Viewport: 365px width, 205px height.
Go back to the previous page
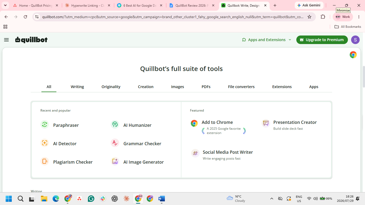tap(6, 17)
